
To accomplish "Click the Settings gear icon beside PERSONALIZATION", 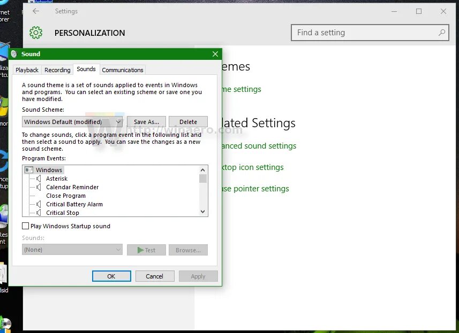I will (x=36, y=33).
